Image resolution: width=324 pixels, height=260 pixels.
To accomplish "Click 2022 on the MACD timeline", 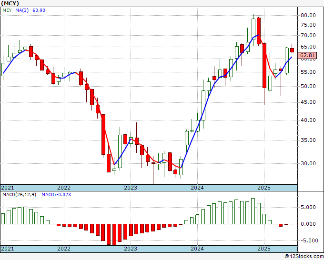I will pyautogui.click(x=64, y=249).
